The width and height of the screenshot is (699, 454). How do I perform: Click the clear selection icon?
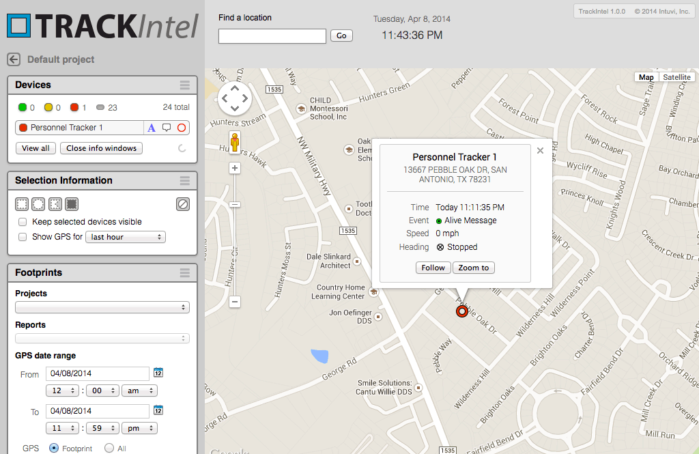tap(183, 204)
